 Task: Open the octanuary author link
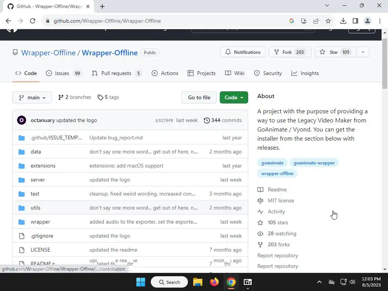pyautogui.click(x=43, y=120)
